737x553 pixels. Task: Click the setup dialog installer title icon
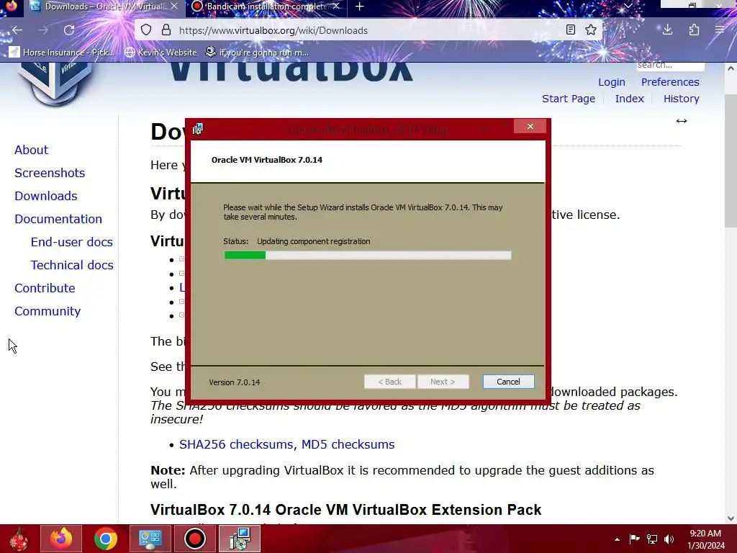(x=198, y=129)
